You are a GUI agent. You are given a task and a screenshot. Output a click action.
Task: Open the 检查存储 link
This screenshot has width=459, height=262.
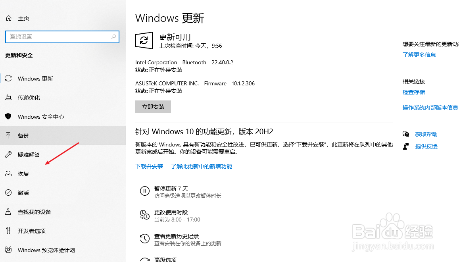click(414, 92)
